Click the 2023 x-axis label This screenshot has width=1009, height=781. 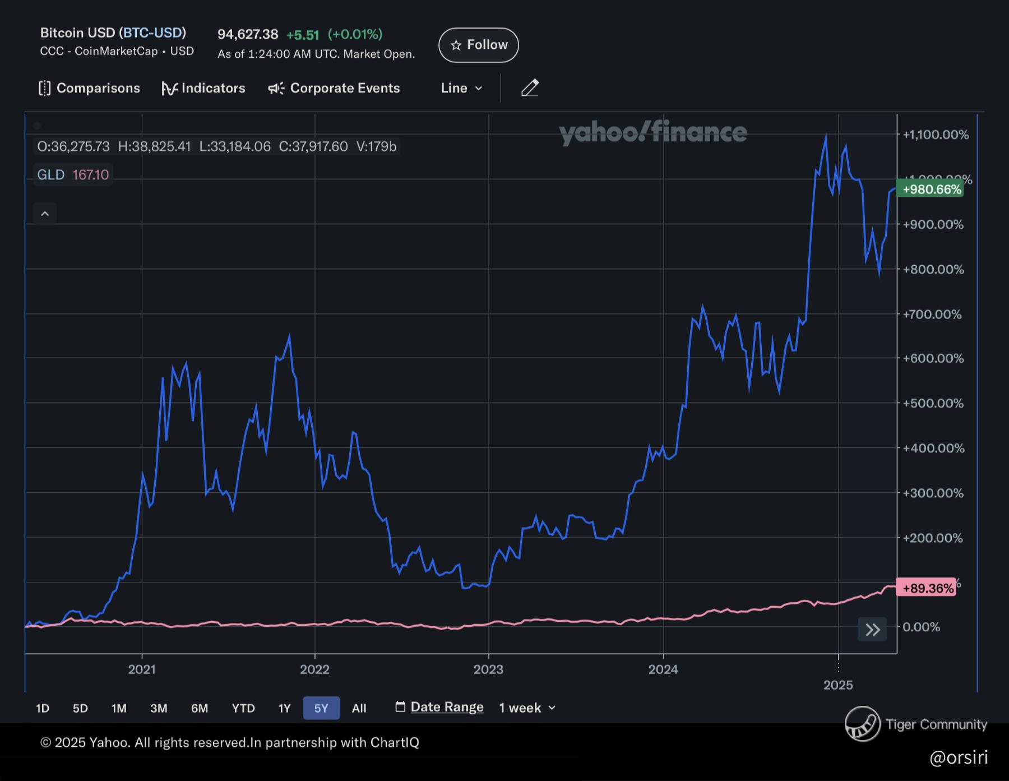point(488,669)
